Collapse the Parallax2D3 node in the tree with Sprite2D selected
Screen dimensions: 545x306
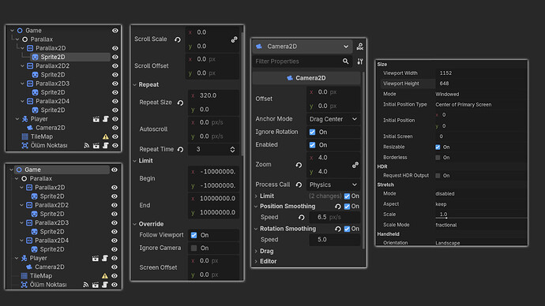click(x=23, y=84)
